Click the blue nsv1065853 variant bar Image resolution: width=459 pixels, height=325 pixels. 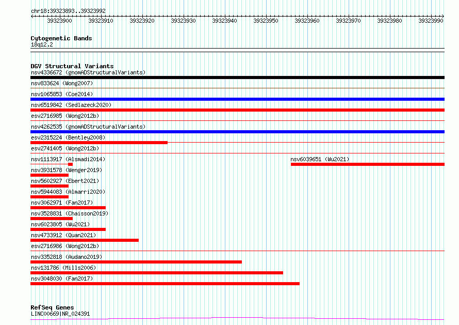[237, 99]
